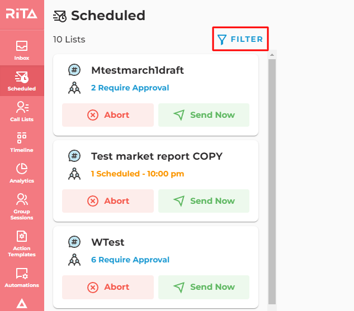Send Test market report COPY now
The width and height of the screenshot is (354, 311).
pos(204,201)
